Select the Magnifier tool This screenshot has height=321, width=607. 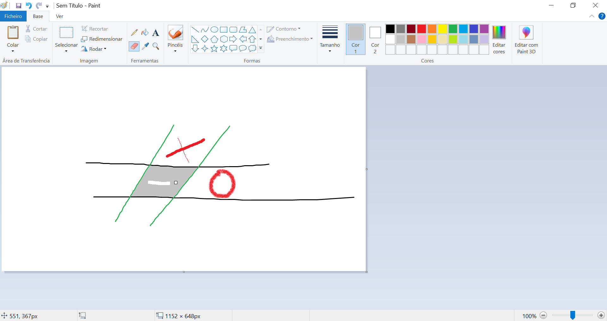156,46
